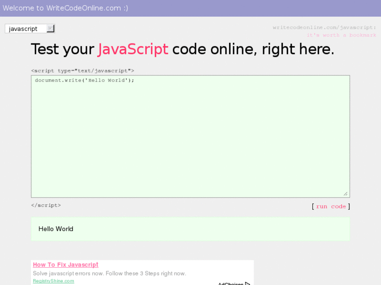Screen dimensions: 381x285
Task: Click 'Solve javascript errors now' ad description
Action: point(110,273)
